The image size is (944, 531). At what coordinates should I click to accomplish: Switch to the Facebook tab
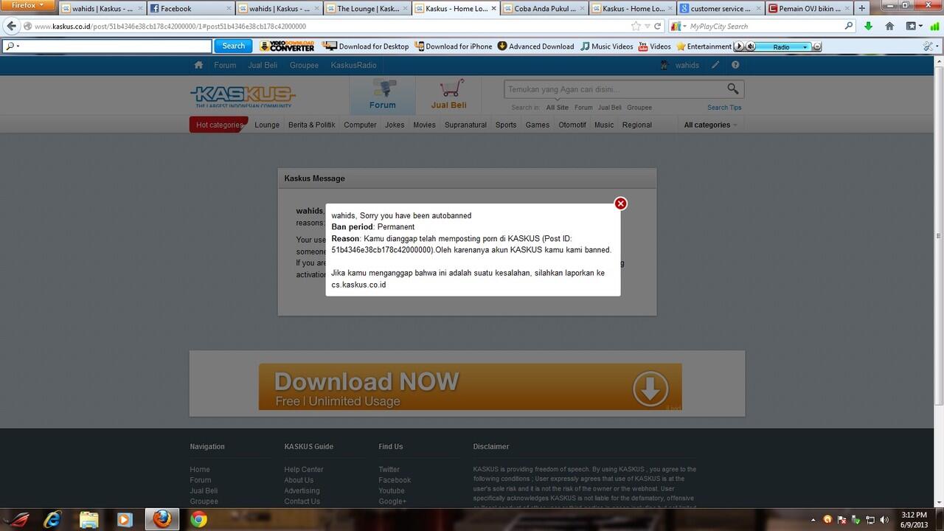click(191, 9)
